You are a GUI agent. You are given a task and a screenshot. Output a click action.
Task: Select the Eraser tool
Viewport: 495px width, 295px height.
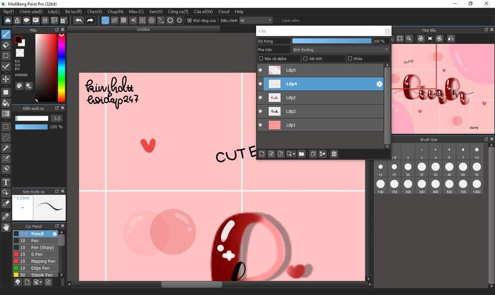[x=6, y=45]
